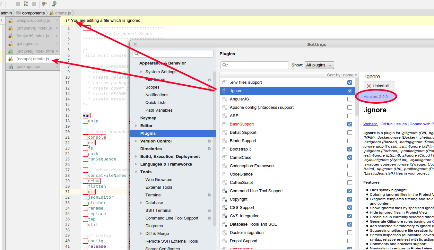
Task: Open the Website link in plugin description
Action: [370, 124]
